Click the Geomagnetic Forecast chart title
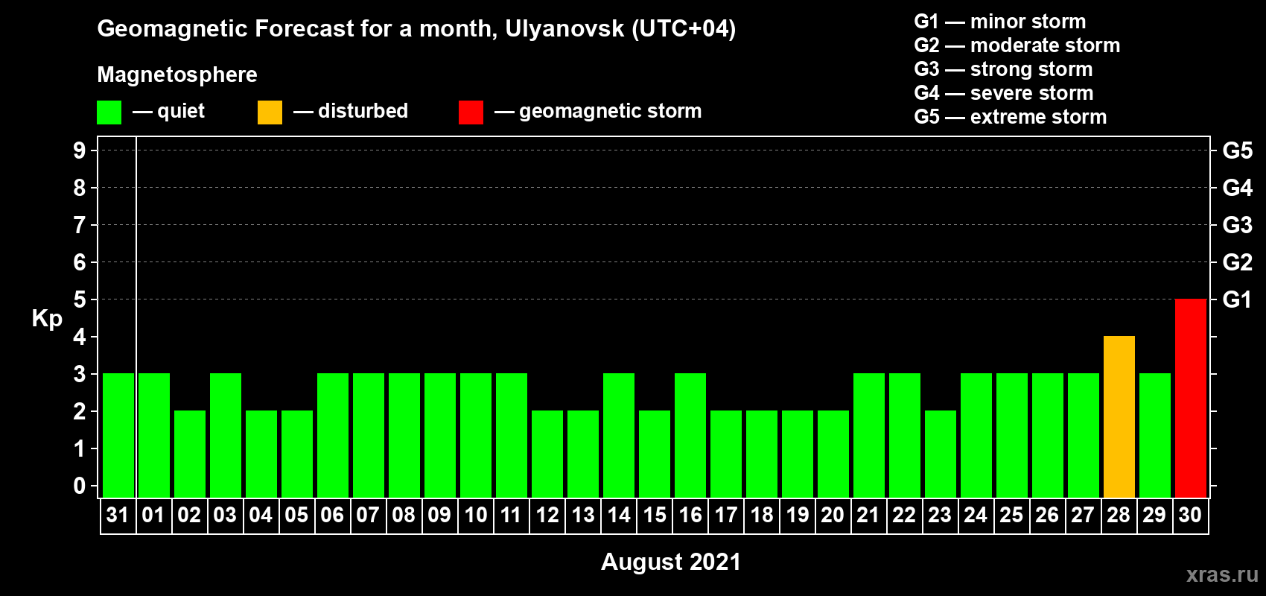Viewport: 1266px width, 596px height. [416, 29]
